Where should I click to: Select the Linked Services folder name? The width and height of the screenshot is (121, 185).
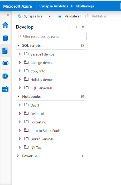click(42, 139)
